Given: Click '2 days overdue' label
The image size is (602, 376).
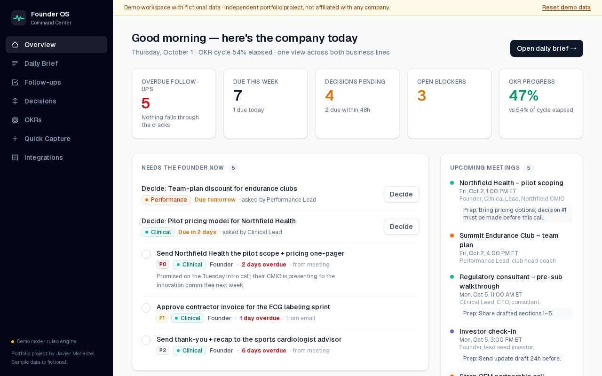Looking at the screenshot, I should 264,265.
